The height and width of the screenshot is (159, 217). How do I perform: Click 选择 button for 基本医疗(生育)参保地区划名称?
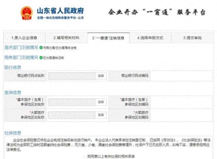[101, 102]
